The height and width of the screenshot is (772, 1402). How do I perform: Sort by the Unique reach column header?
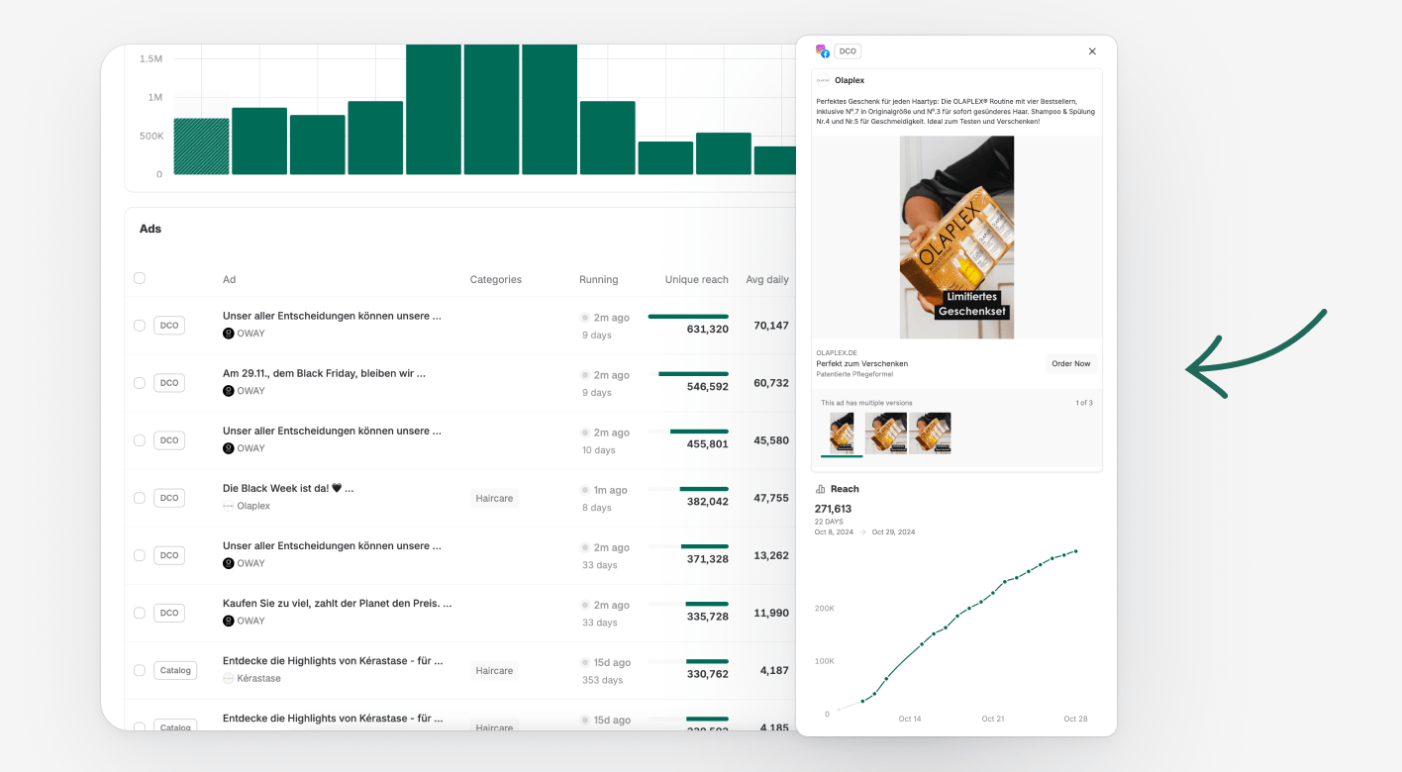(697, 279)
